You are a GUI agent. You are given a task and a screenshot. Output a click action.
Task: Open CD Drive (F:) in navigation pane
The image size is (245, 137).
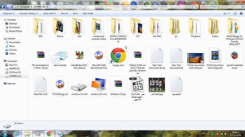click(x=13, y=72)
